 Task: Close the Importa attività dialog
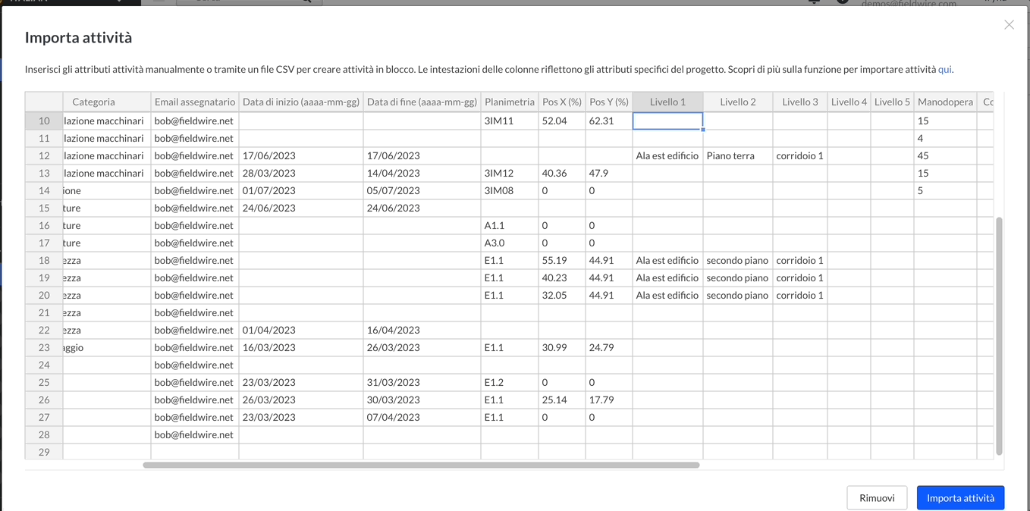click(1009, 25)
